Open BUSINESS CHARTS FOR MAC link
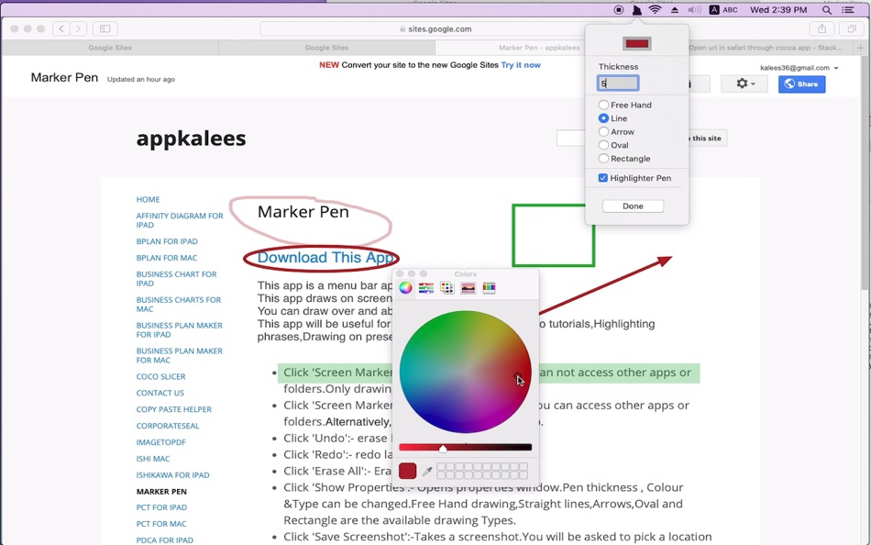The width and height of the screenshot is (871, 545). click(178, 305)
